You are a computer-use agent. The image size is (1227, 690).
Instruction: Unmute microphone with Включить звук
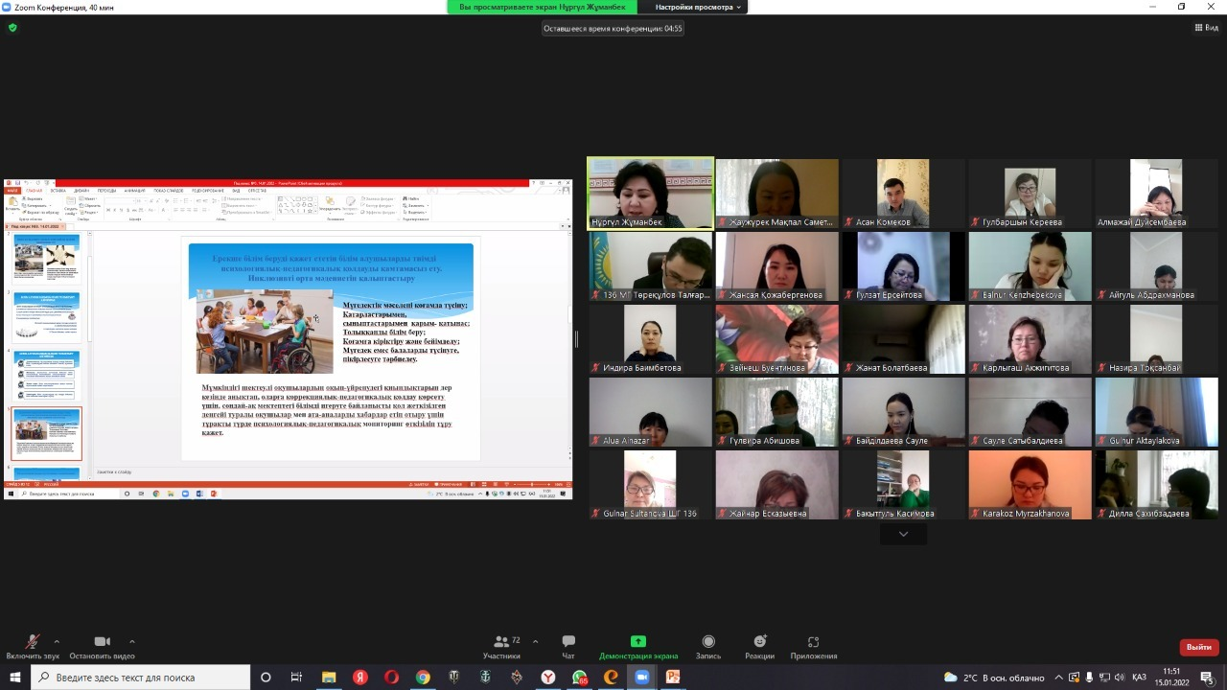[33, 646]
